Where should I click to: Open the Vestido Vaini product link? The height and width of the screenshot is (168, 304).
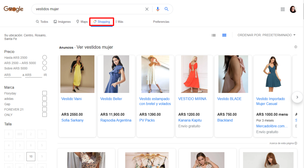pos(71,99)
